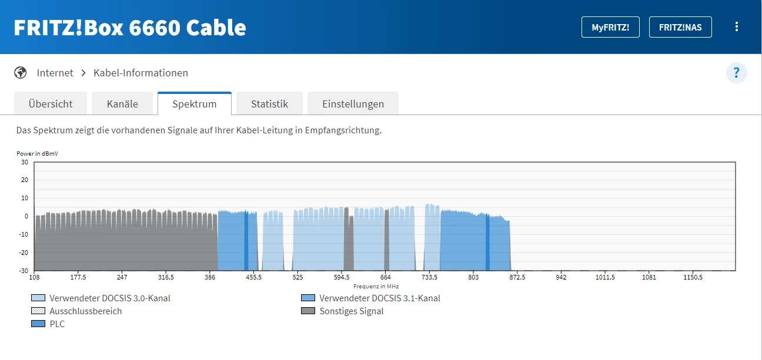Screen dimensions: 762x360
Task: Click the 1150.5 frequency axis value
Action: click(x=693, y=277)
